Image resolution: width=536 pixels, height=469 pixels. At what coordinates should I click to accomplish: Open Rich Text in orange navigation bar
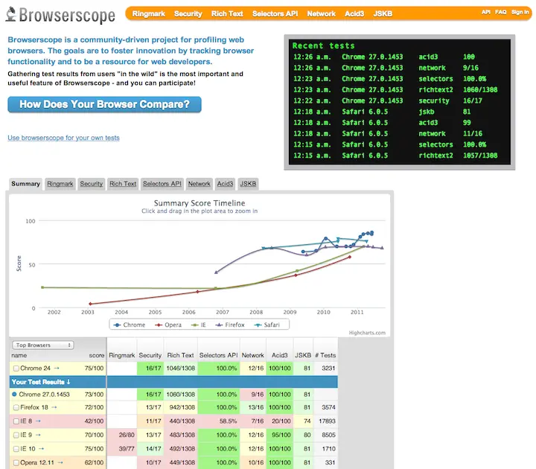coord(227,13)
